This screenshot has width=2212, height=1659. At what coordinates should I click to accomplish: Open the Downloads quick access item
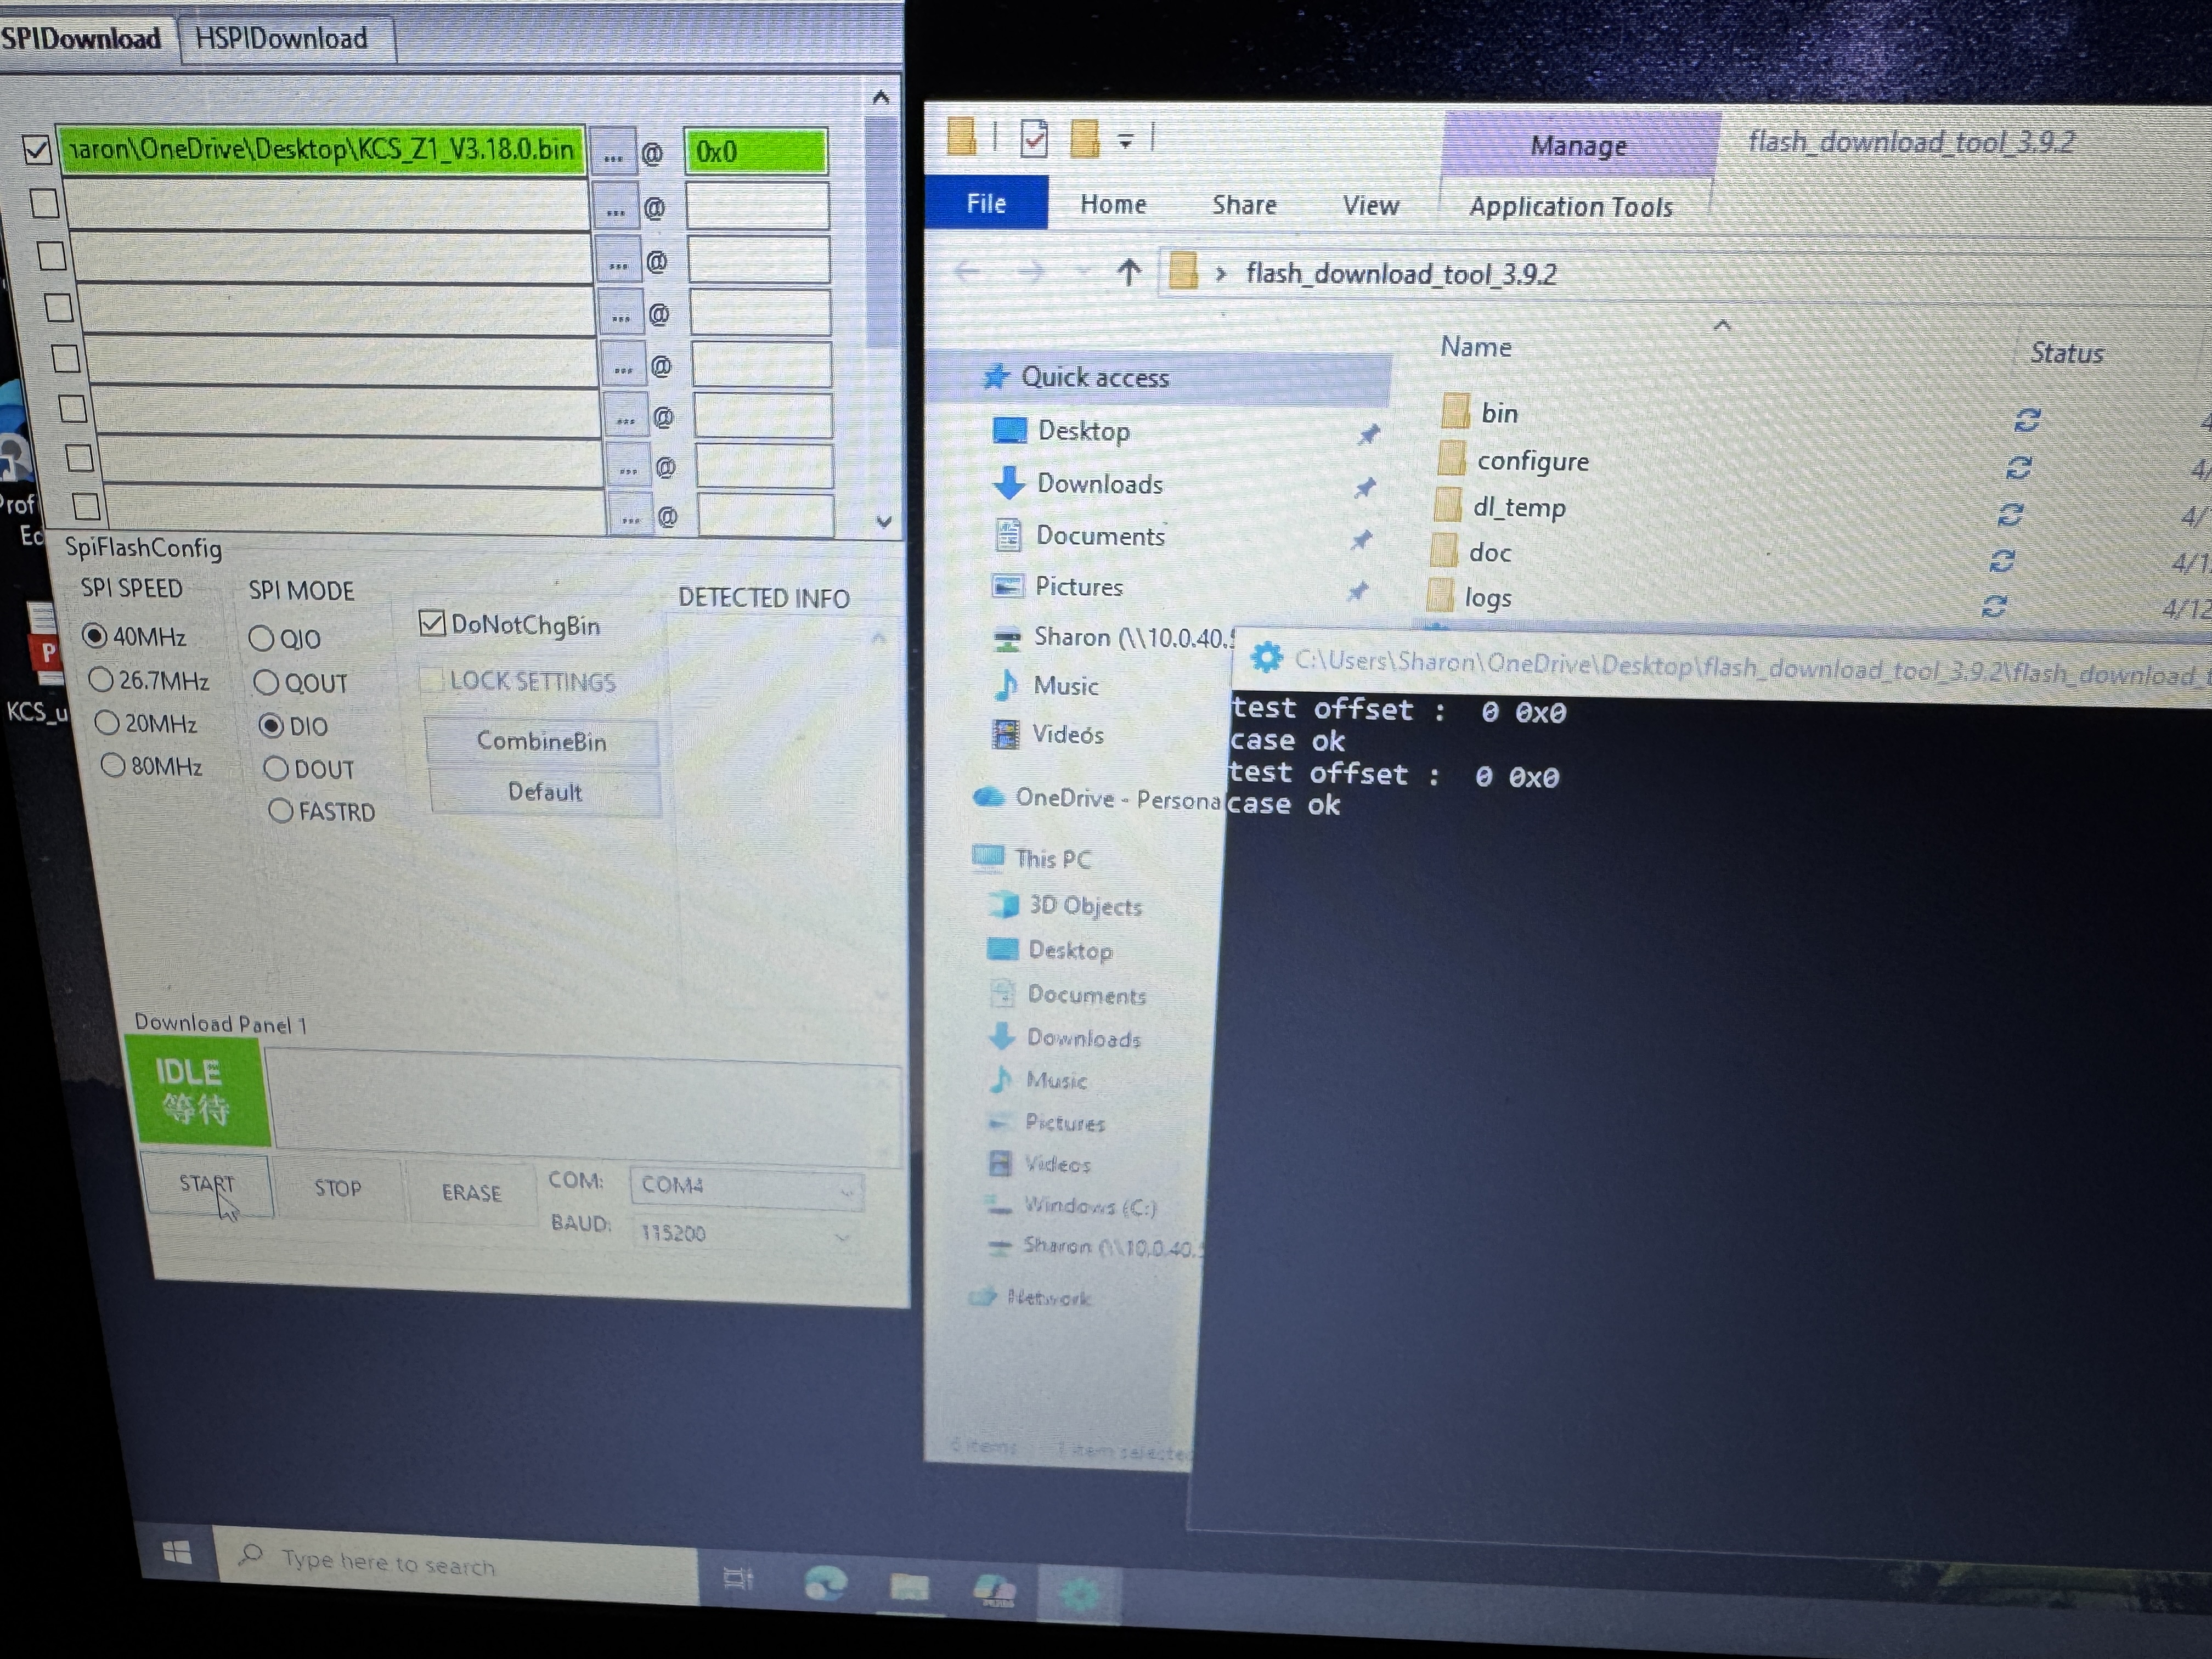[x=1098, y=484]
